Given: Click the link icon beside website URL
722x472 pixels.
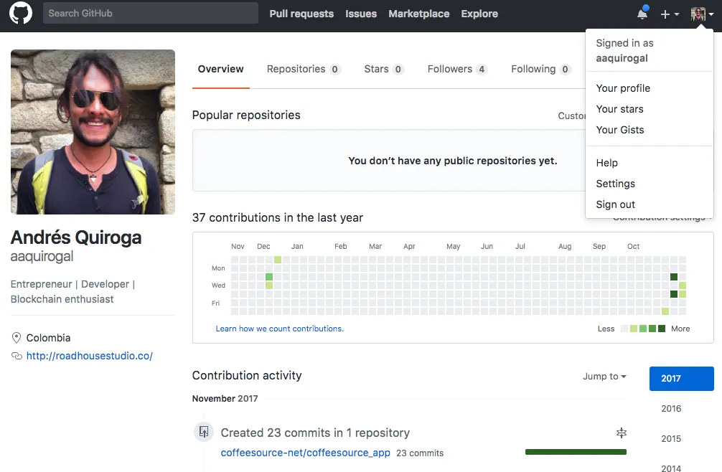Looking at the screenshot, I should pos(17,356).
